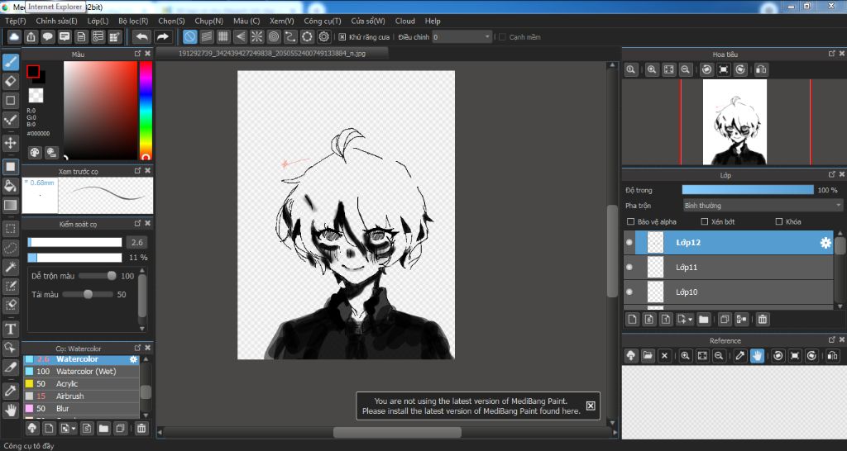Enable Xén bớt checkbox
This screenshot has height=451, width=847.
705,221
